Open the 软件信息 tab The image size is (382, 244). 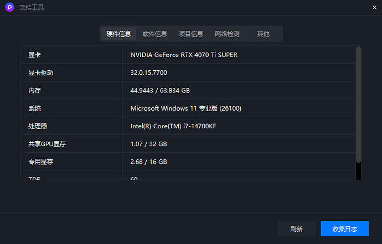coord(154,34)
